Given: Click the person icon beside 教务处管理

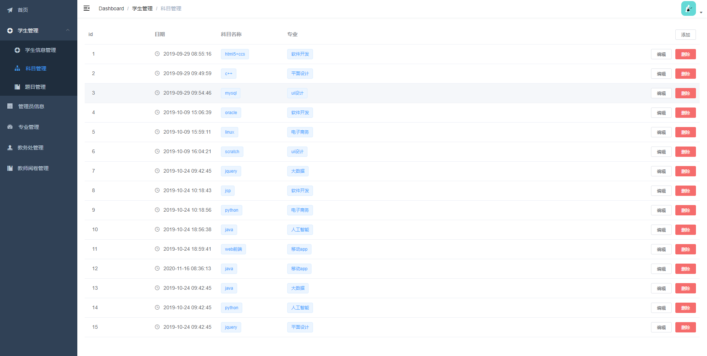Looking at the screenshot, I should (10, 148).
